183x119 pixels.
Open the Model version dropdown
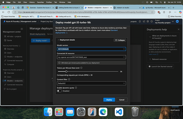(92, 49)
